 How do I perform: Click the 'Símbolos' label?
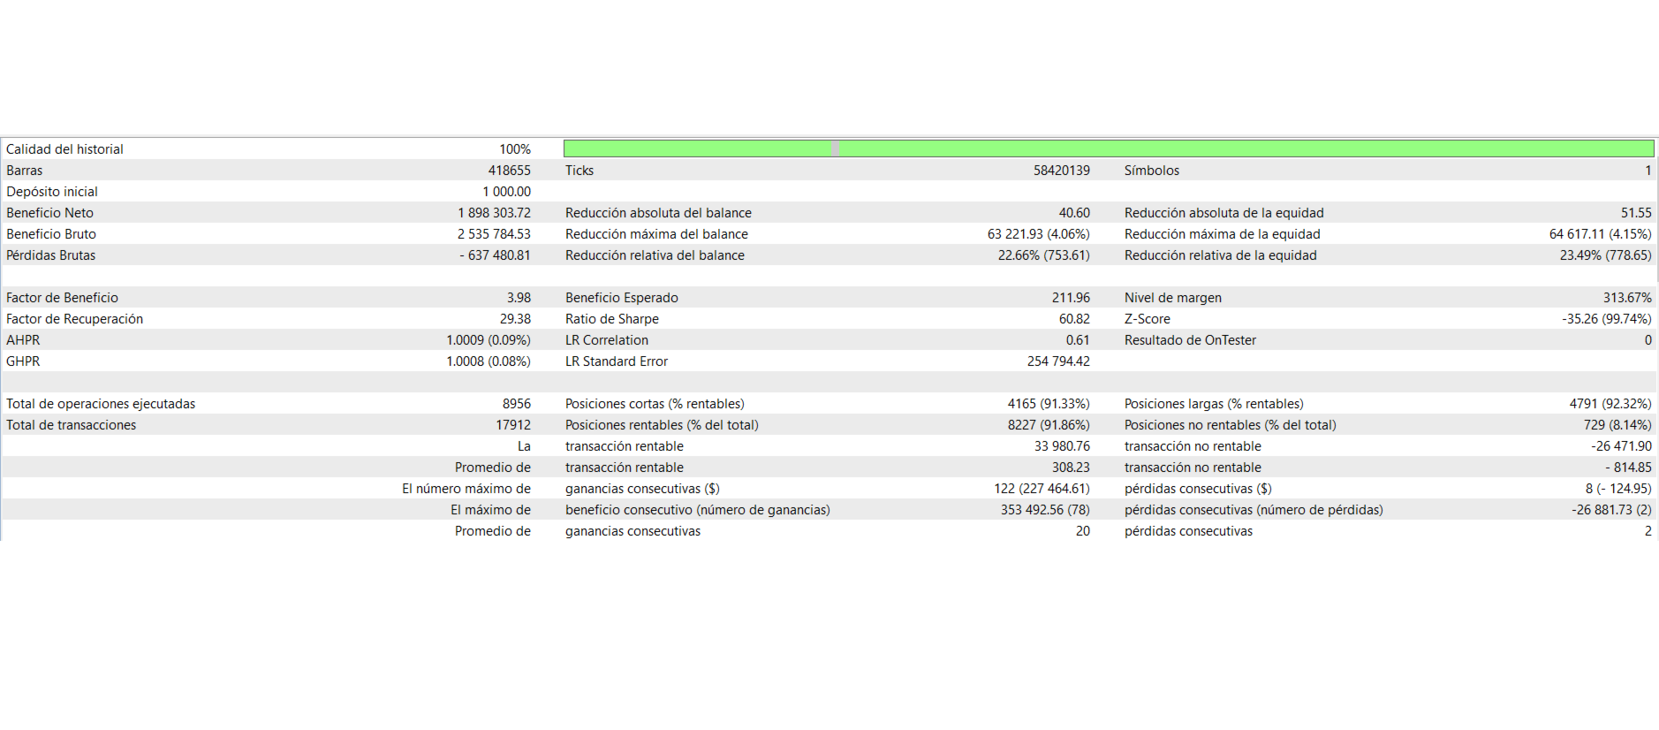pos(1152,171)
